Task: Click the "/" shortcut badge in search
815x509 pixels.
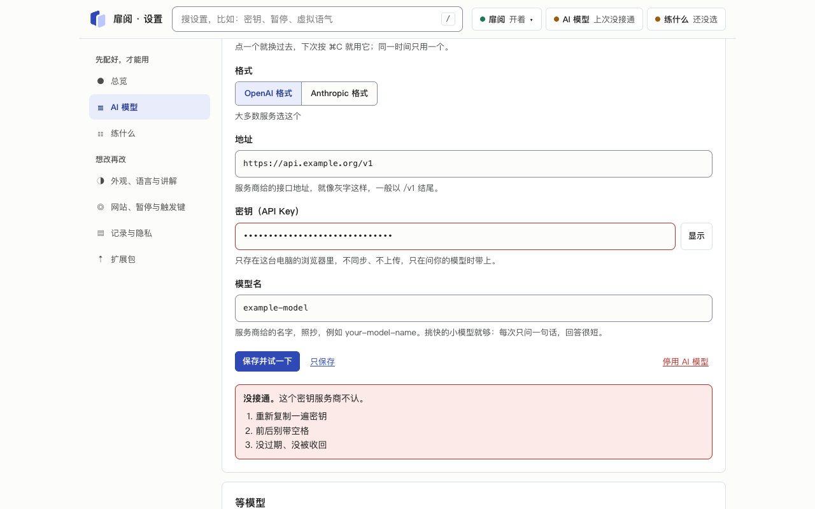Action: (x=448, y=19)
